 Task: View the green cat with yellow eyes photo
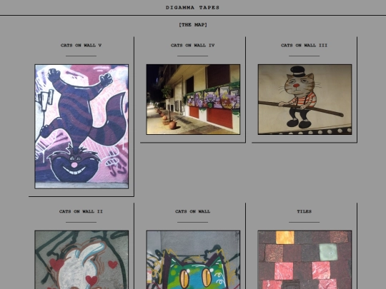[x=193, y=260]
